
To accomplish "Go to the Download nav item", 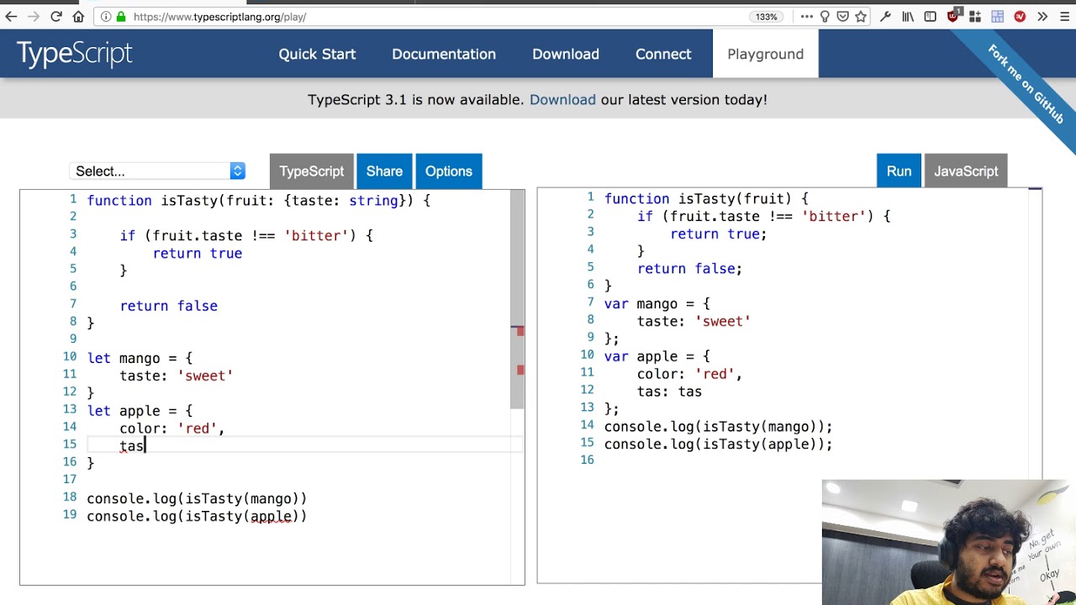I will click(x=566, y=54).
